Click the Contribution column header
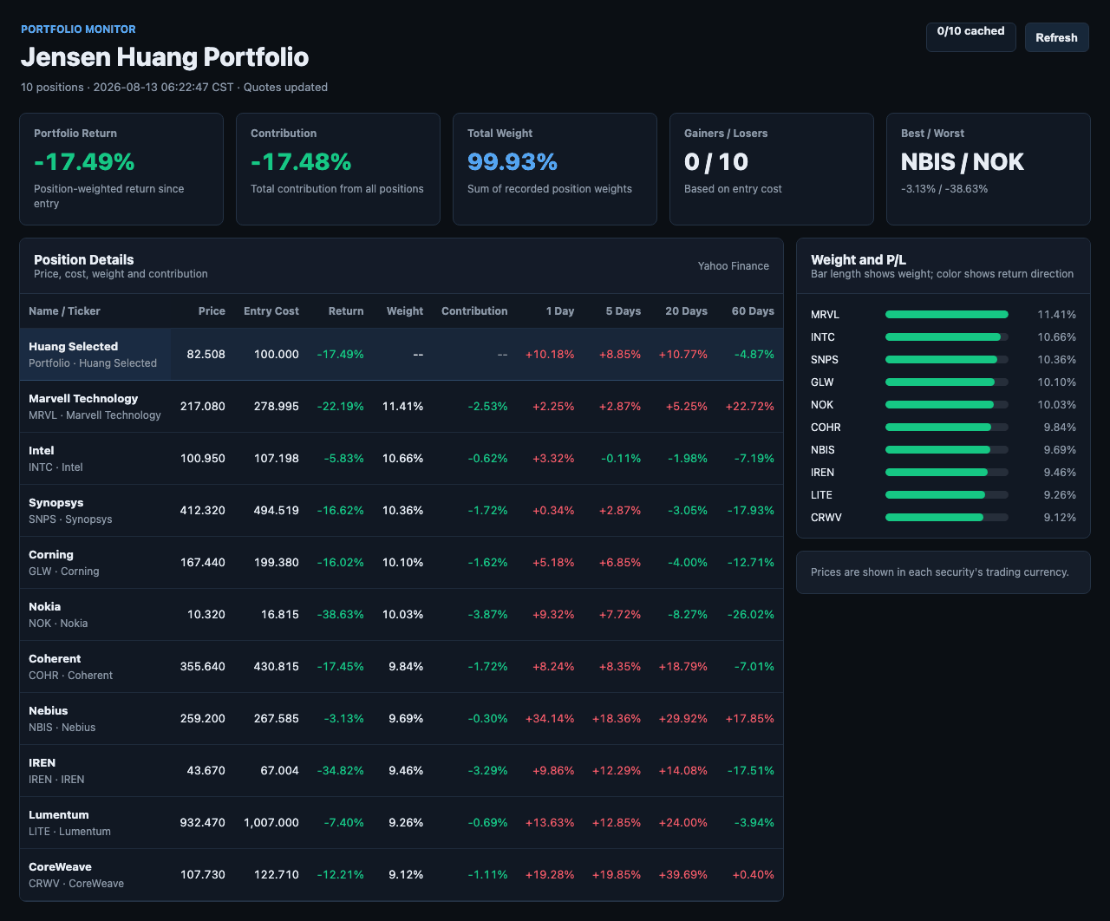Image resolution: width=1110 pixels, height=921 pixels. (x=474, y=310)
